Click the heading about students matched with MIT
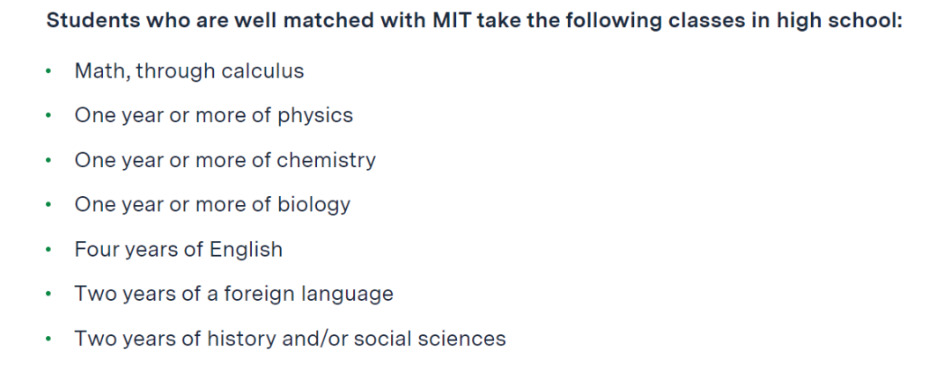Screen dimensions: 951x365 475,22
